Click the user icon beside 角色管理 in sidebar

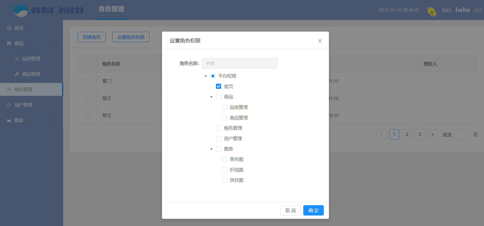(x=9, y=89)
